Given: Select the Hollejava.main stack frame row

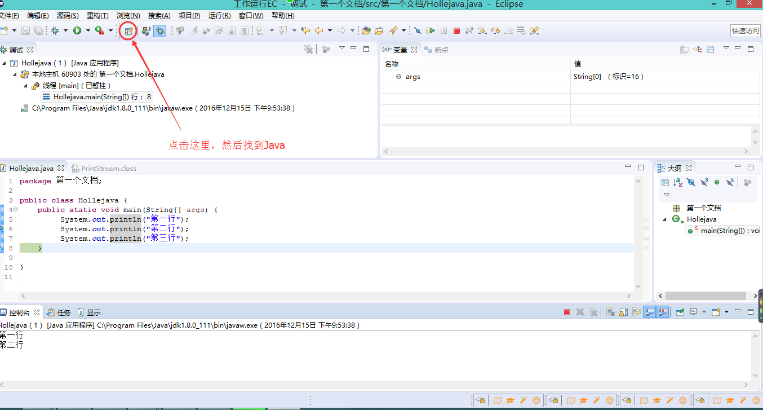Looking at the screenshot, I should point(97,97).
